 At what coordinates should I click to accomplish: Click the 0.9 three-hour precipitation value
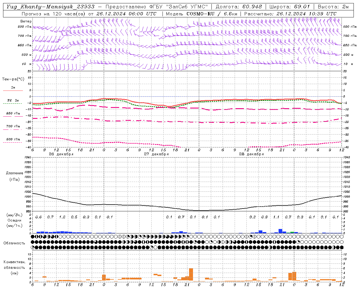click(264, 217)
